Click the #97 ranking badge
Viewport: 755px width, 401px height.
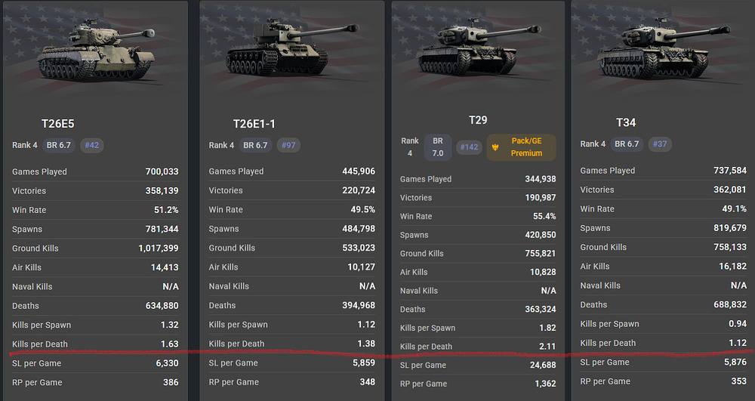[288, 145]
